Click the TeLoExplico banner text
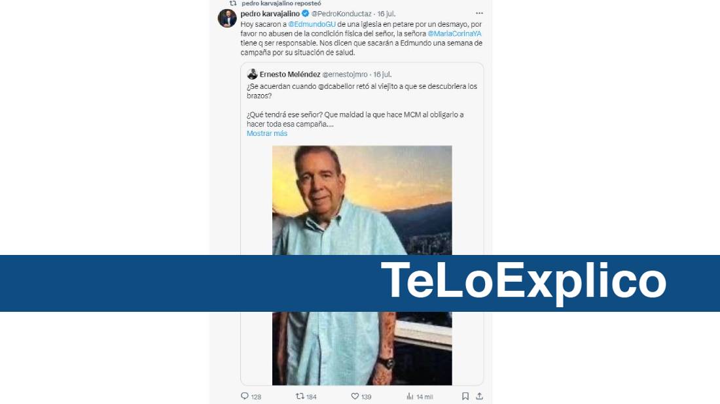Viewport: 720px width, 404px height. (x=524, y=281)
